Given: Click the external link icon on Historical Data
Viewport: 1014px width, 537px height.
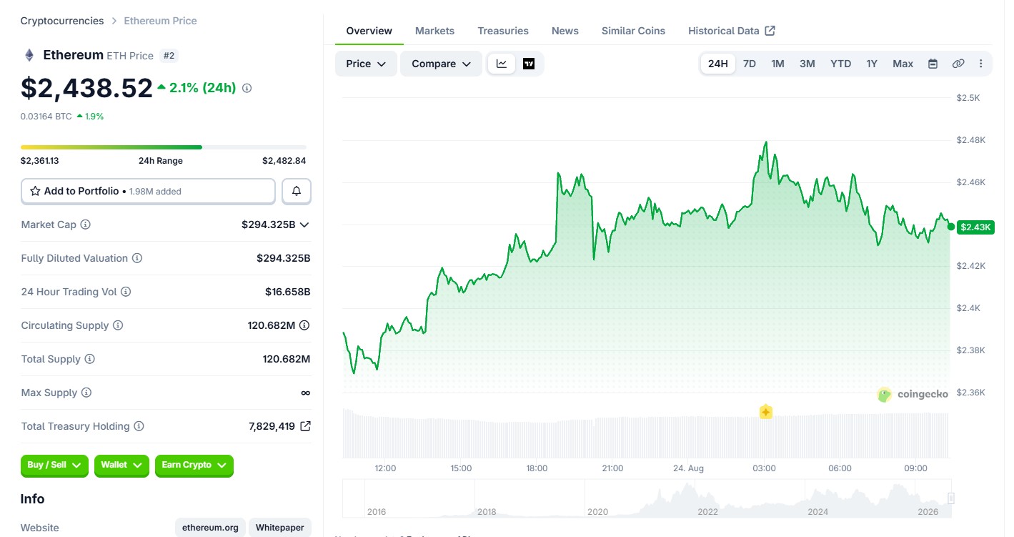Looking at the screenshot, I should 770,31.
